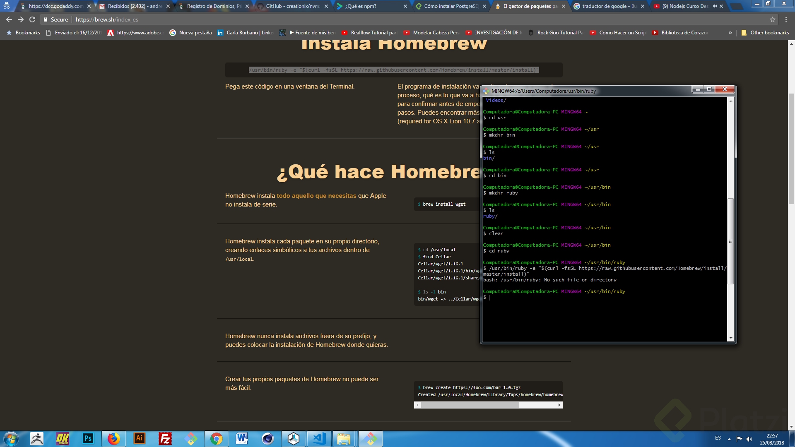Screen dimensions: 795x447
Task: Open the Realflow Tutorial bookmark
Action: tap(369, 33)
